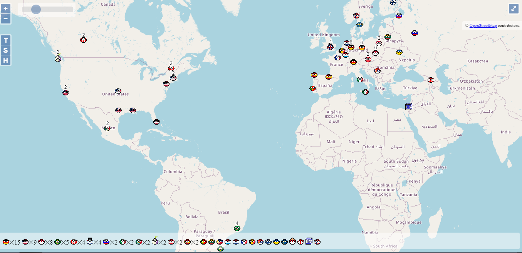Select the Brazil ball marker labeled 4

(237, 228)
